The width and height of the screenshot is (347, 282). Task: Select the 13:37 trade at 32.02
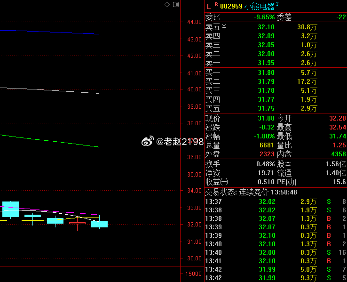coord(276,201)
